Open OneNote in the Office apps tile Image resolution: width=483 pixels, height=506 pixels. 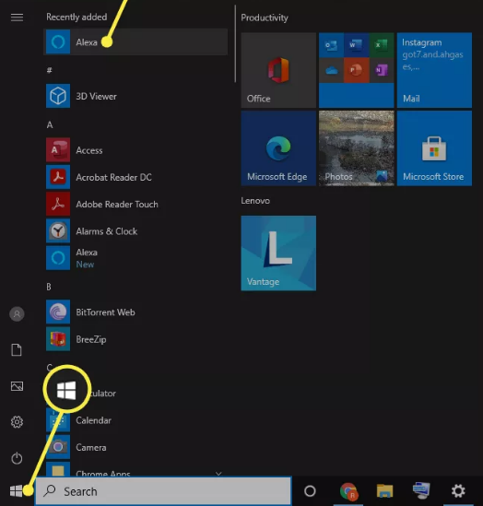(382, 70)
